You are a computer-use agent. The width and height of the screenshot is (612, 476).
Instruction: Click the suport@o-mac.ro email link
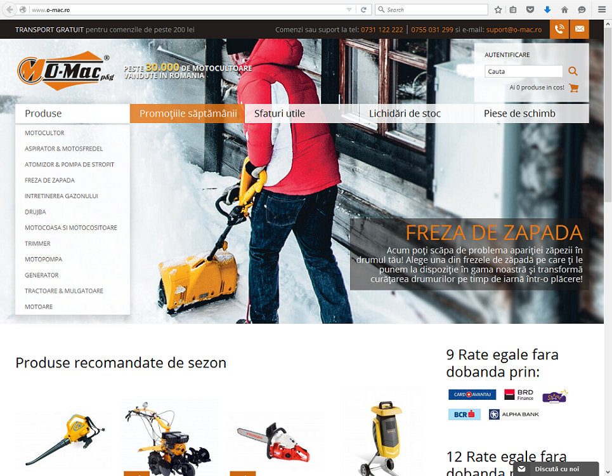514,30
